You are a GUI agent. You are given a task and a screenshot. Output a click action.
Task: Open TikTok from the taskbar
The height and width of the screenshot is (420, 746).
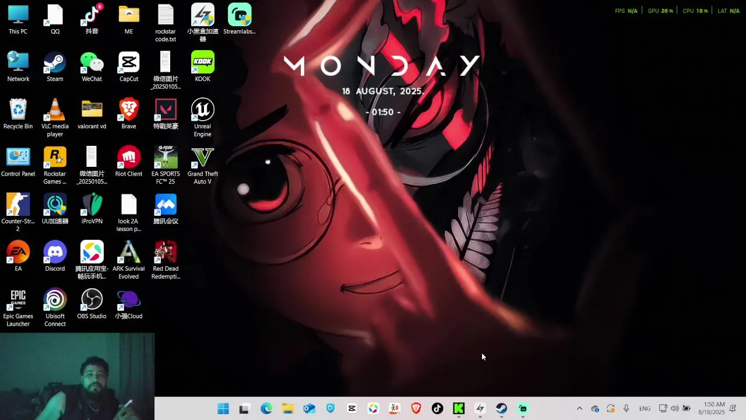pyautogui.click(x=438, y=409)
